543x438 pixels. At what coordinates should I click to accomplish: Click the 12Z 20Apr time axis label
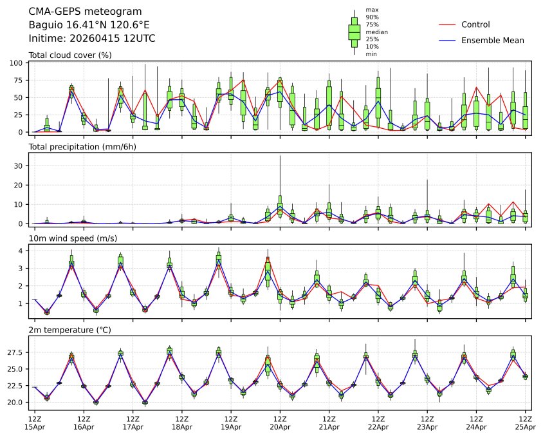coord(280,423)
